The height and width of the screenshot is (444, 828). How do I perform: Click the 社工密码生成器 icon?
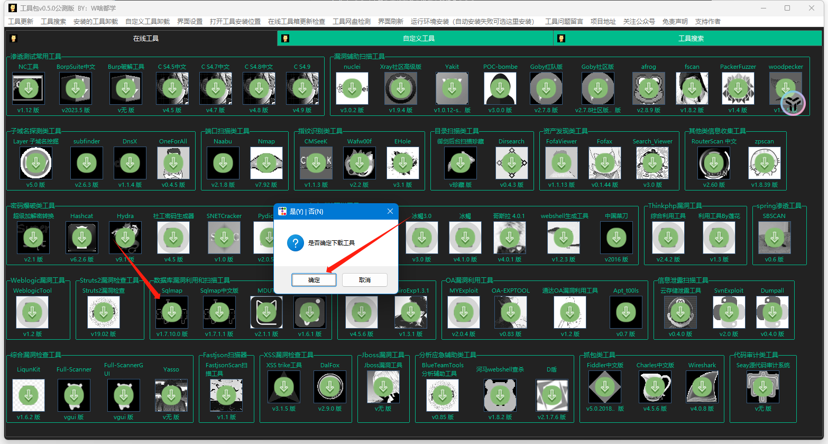(173, 238)
